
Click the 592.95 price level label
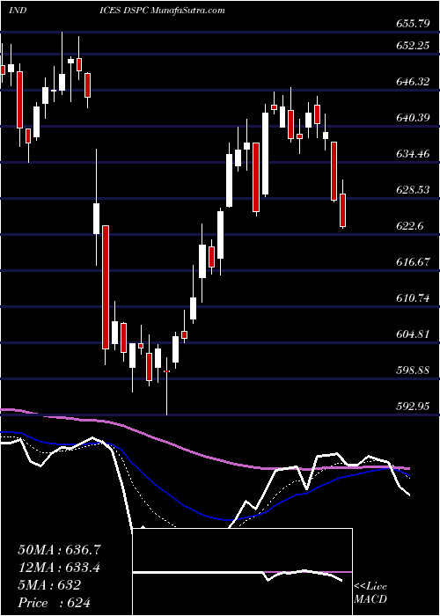(x=412, y=407)
